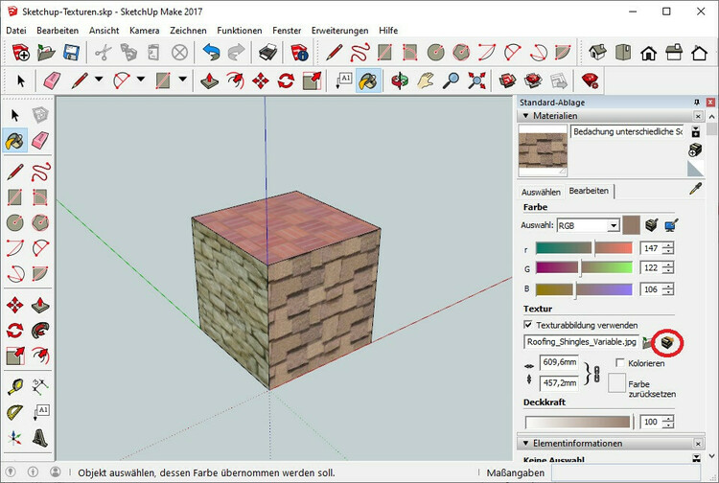Select the Eraser tool in left toolbar

[39, 141]
